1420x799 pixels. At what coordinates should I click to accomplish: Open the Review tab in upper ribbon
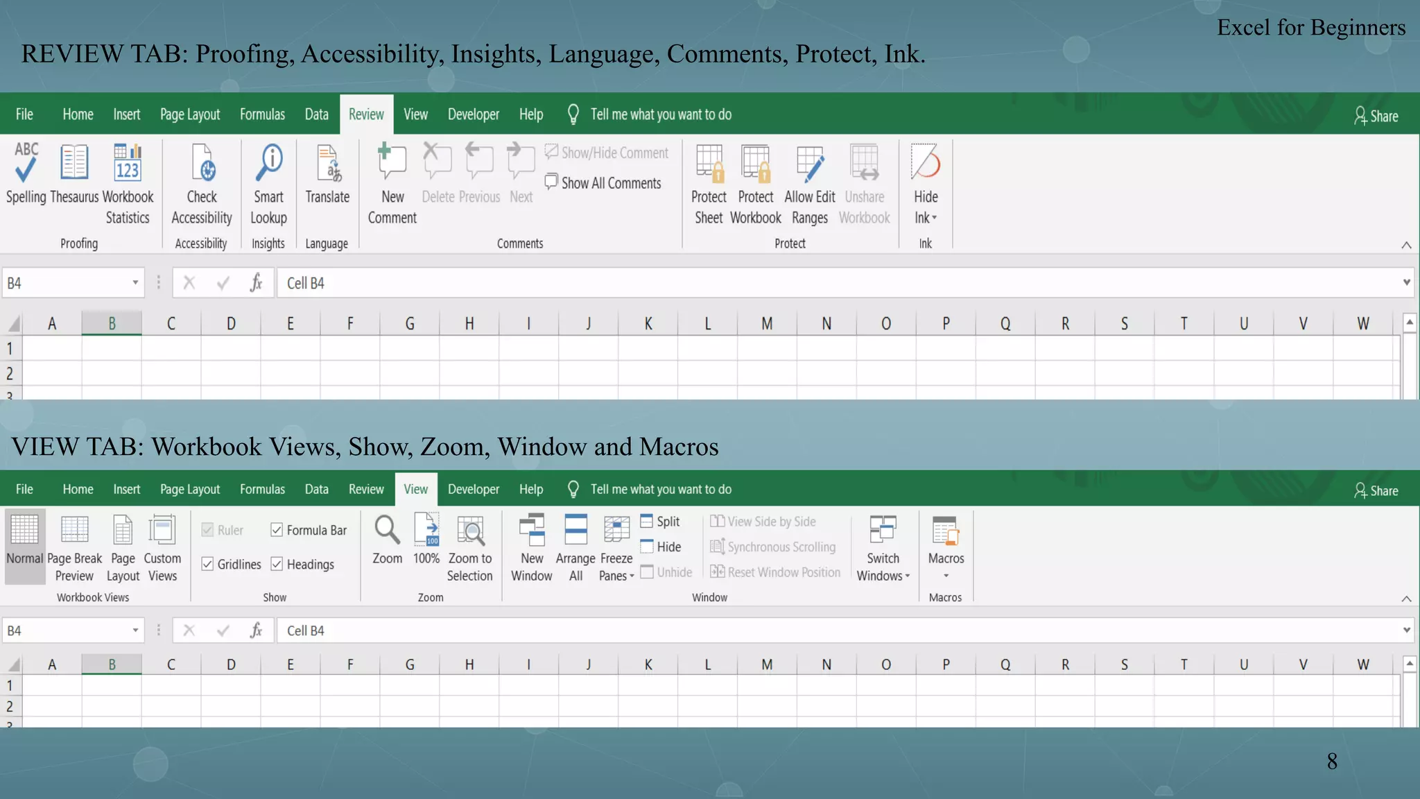(366, 114)
